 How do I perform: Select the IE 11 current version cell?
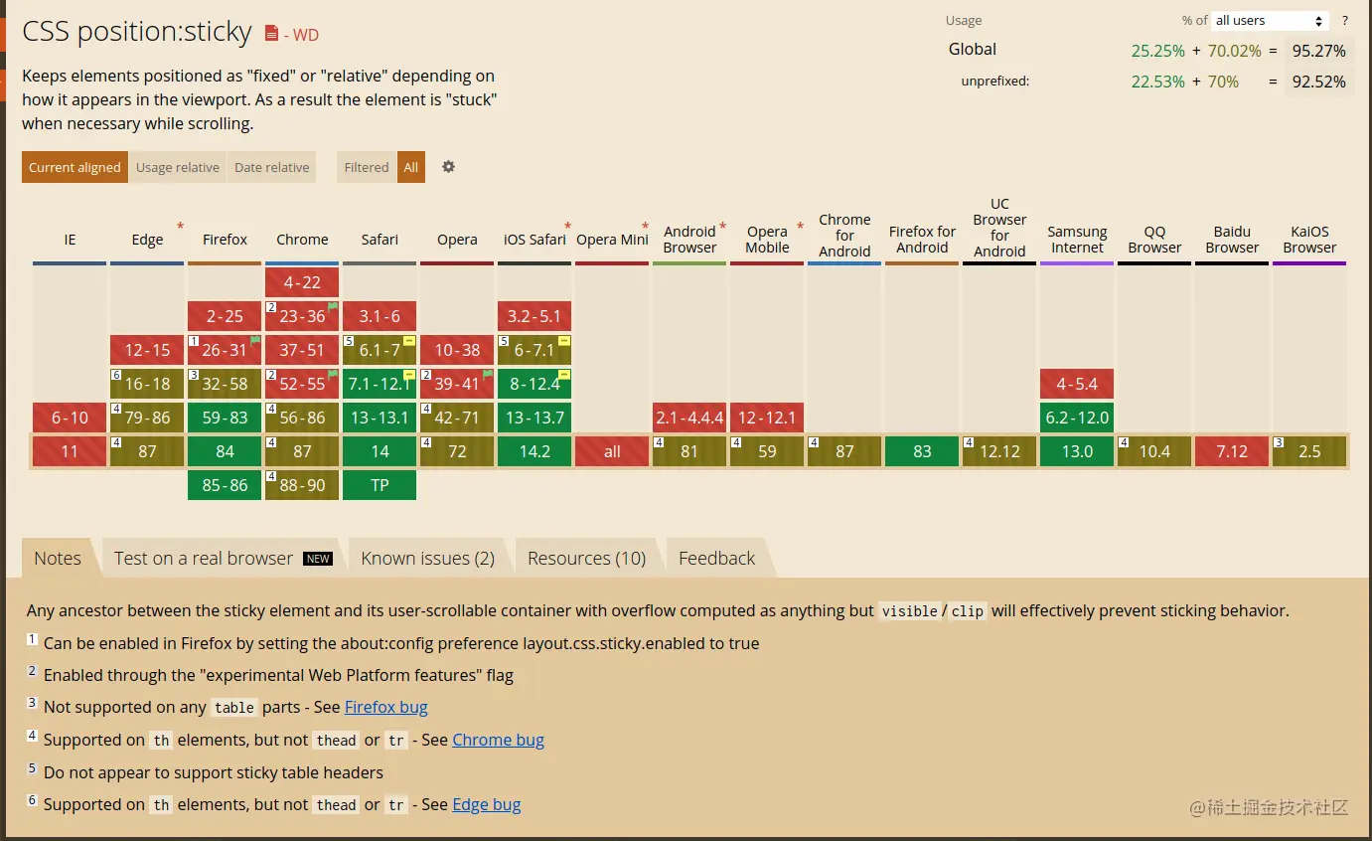[x=70, y=451]
